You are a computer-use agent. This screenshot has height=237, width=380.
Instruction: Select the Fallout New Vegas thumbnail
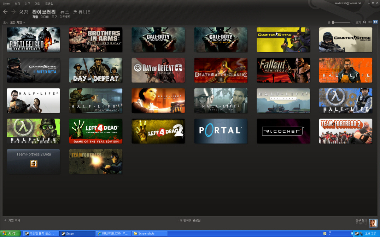tap(283, 70)
